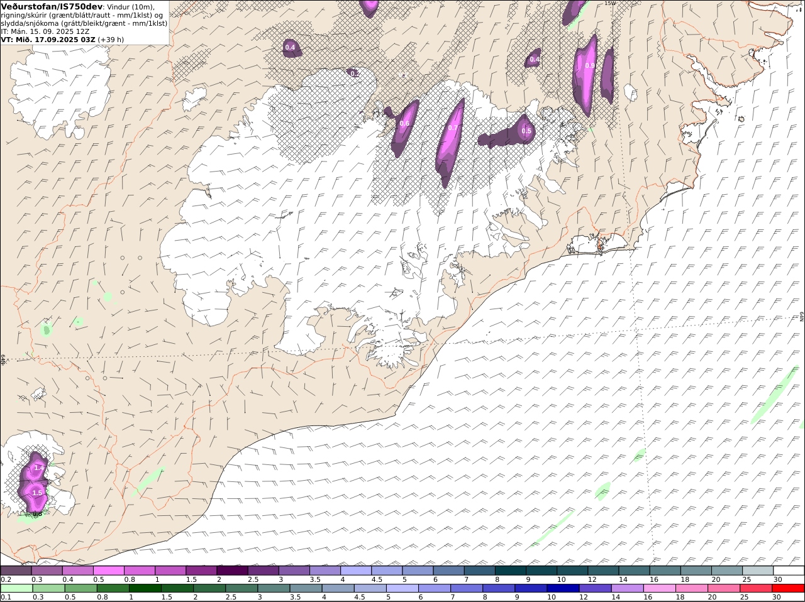The width and height of the screenshot is (805, 602).
Task: Click the rigning/skúrir legend description line
Action: tap(81, 14)
